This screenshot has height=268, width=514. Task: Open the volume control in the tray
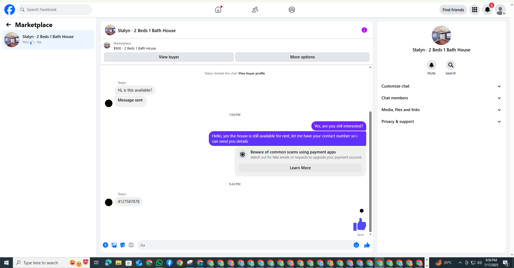click(479, 263)
